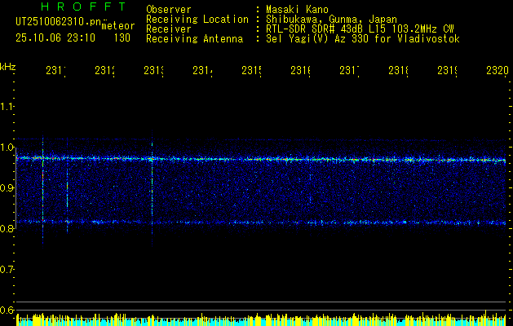
Task: Click the Receiver field label
Action: (x=169, y=29)
